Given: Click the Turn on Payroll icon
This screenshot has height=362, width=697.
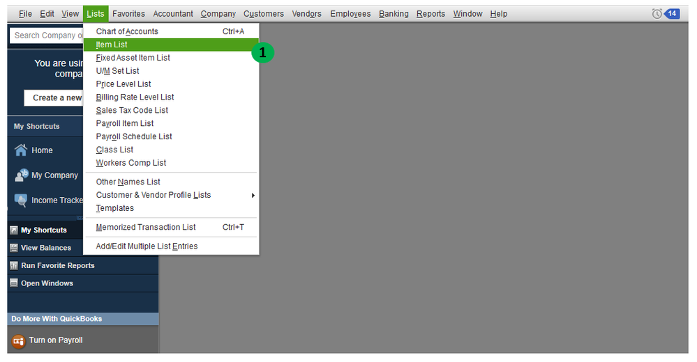Looking at the screenshot, I should [19, 341].
